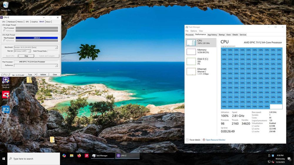The height and width of the screenshot is (165, 294).
Task: Switch to CPU-Z taskbar button
Action: pyautogui.click(x=128, y=155)
